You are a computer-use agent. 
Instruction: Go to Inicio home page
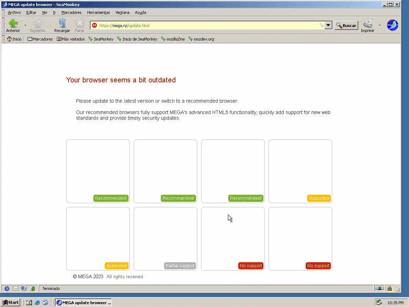(x=14, y=39)
